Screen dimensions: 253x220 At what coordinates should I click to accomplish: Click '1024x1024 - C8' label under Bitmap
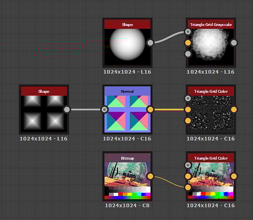[x=127, y=205]
